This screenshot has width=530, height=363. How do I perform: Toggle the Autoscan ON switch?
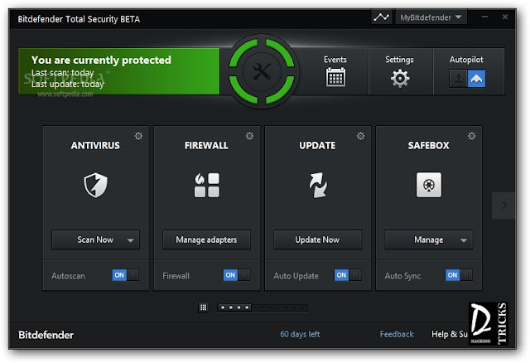(x=125, y=275)
